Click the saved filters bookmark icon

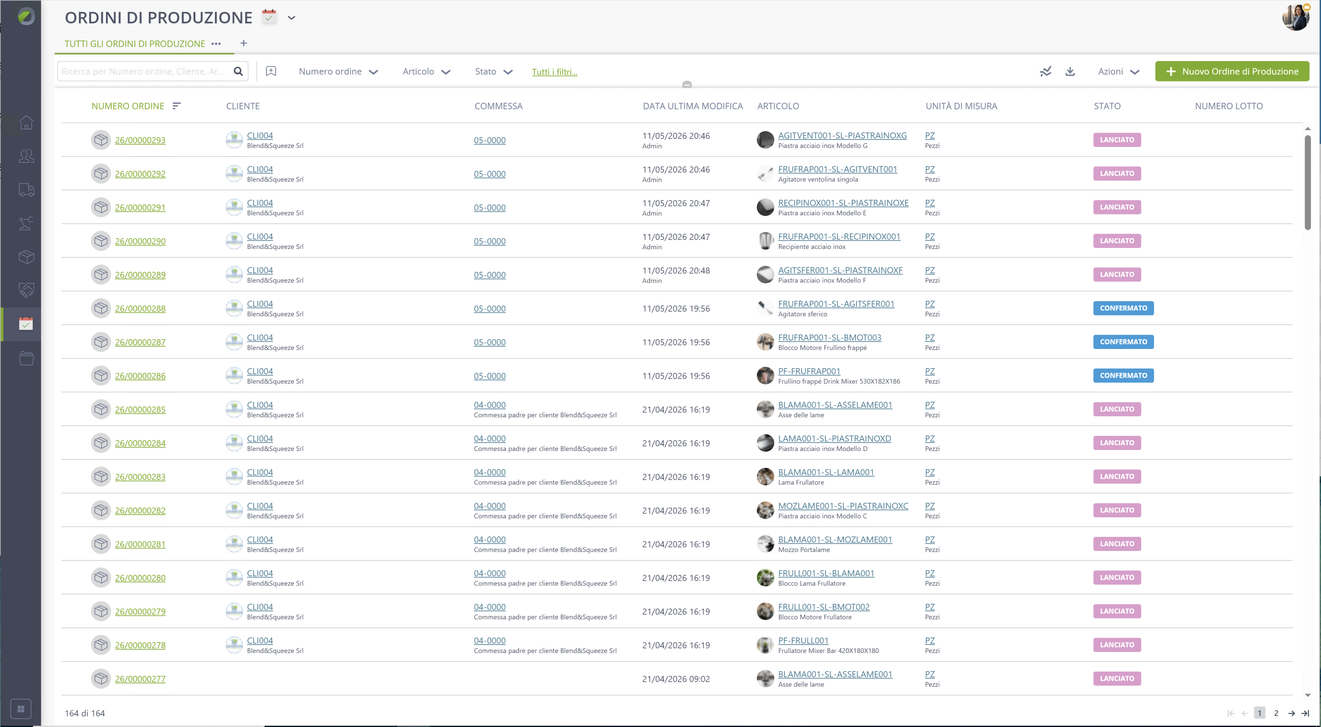pyautogui.click(x=271, y=71)
